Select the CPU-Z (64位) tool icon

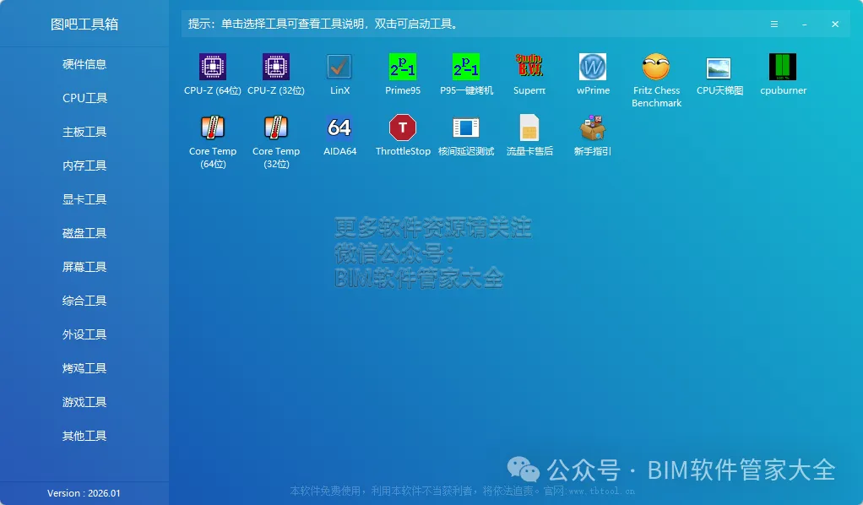tap(213, 68)
